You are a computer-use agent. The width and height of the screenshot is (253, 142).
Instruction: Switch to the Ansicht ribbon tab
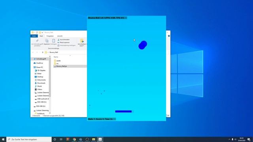60,36
